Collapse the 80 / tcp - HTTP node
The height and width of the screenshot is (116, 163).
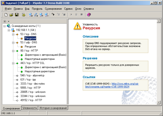click(x=13, y=51)
